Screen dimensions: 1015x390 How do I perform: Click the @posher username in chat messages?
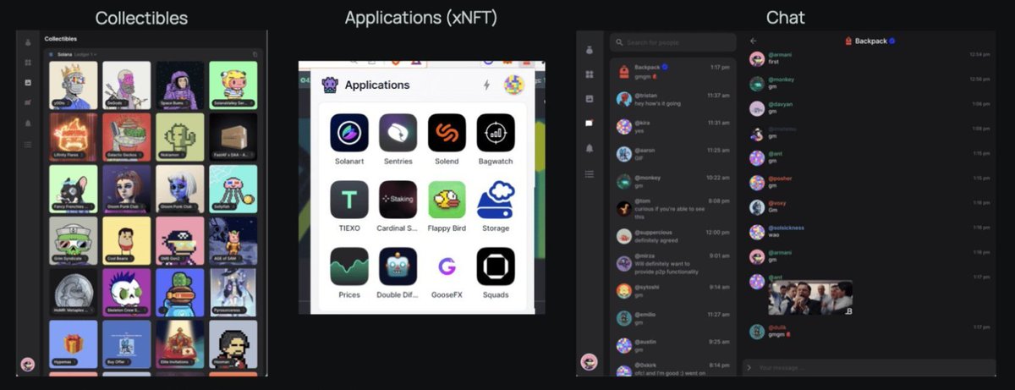click(780, 178)
